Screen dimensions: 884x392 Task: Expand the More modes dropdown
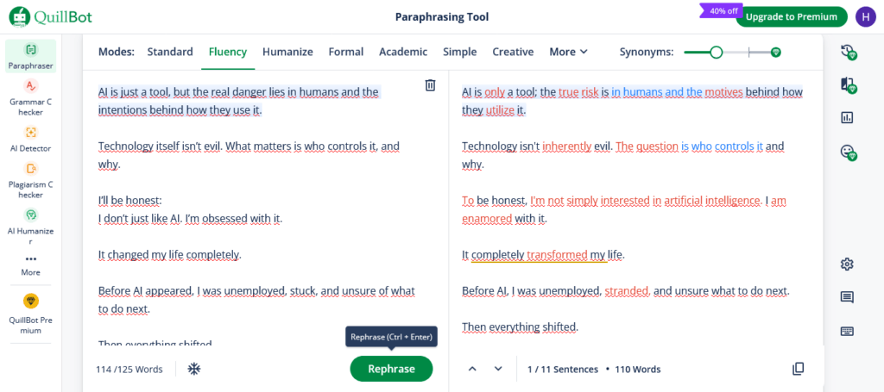click(x=568, y=52)
